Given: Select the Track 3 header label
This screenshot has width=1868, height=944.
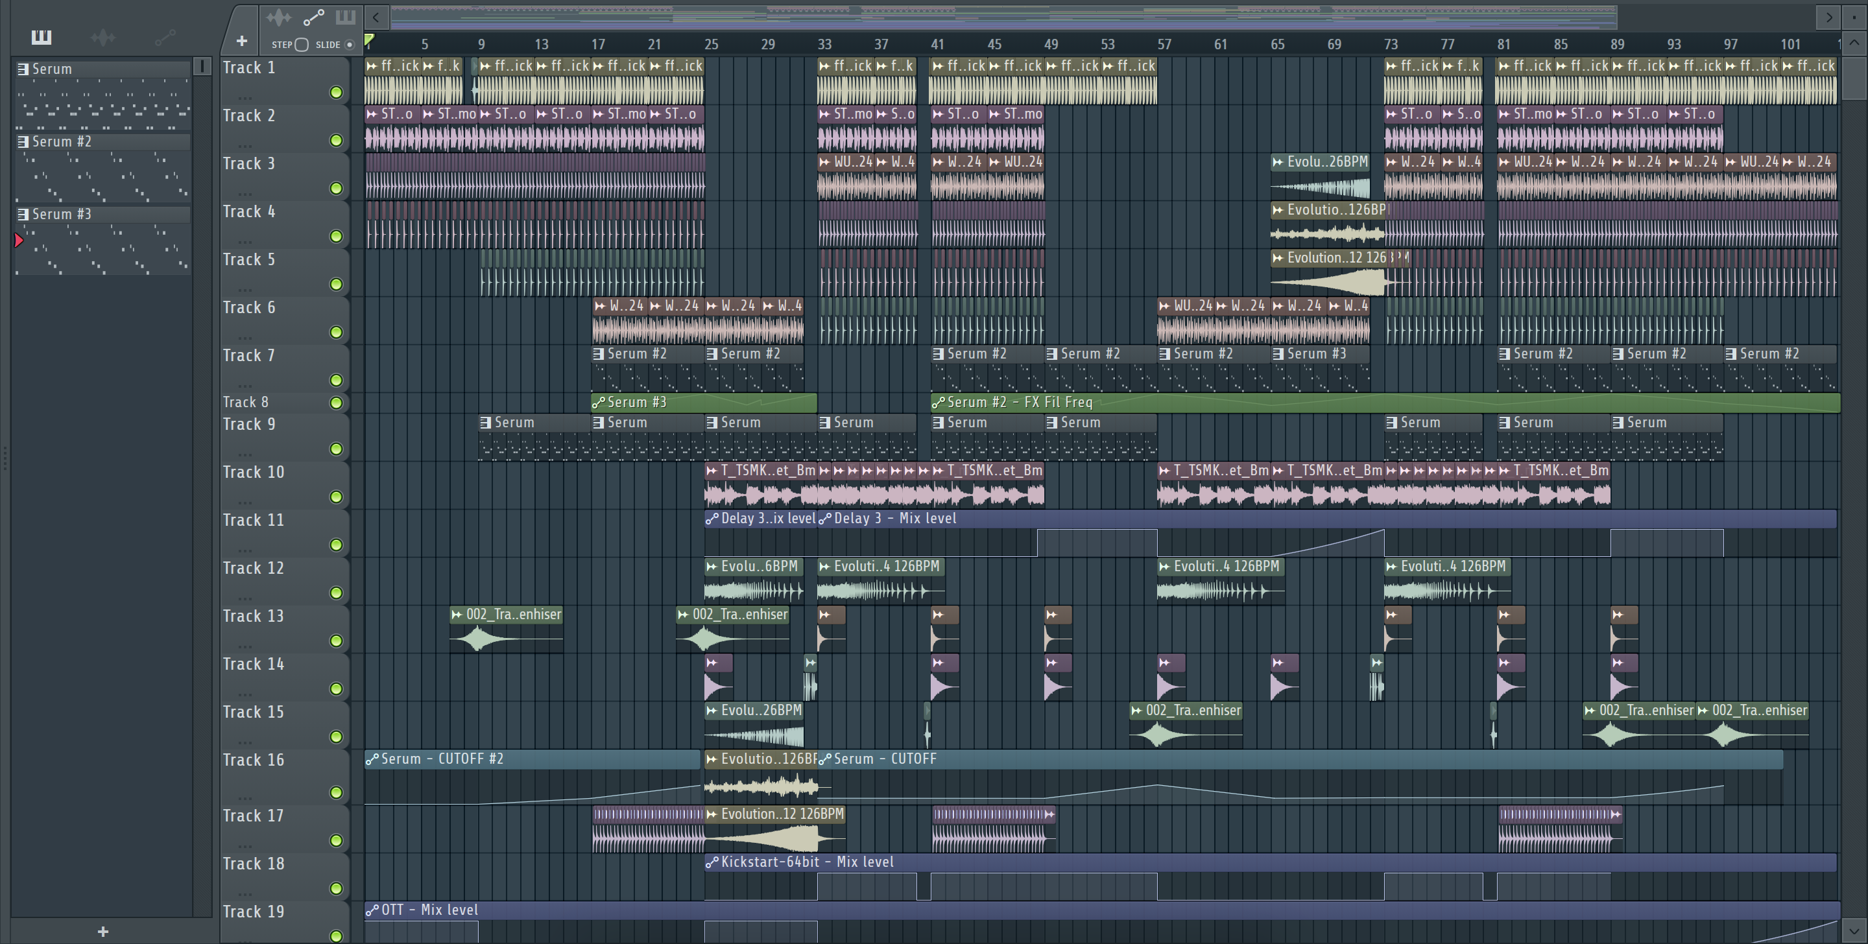Looking at the screenshot, I should click(x=248, y=164).
